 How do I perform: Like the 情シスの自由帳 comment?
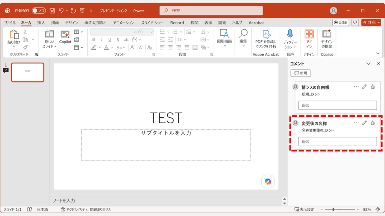click(373, 87)
